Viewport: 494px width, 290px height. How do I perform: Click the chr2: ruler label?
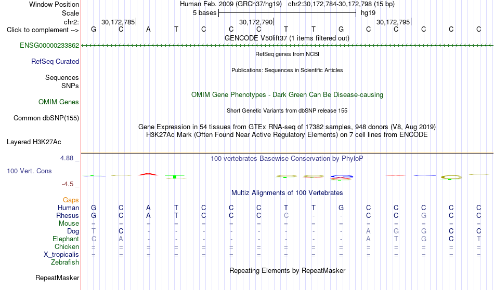tap(71, 22)
